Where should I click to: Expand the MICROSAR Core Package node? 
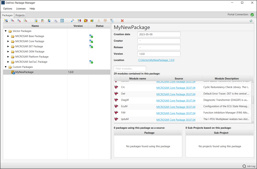pos(8,41)
